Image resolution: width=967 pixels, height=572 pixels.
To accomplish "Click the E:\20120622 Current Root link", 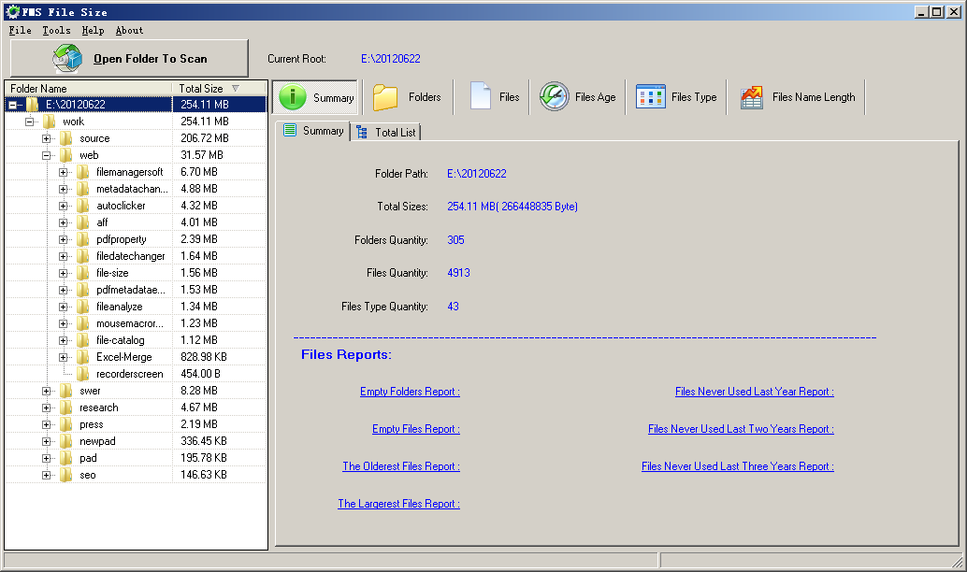I will [390, 58].
